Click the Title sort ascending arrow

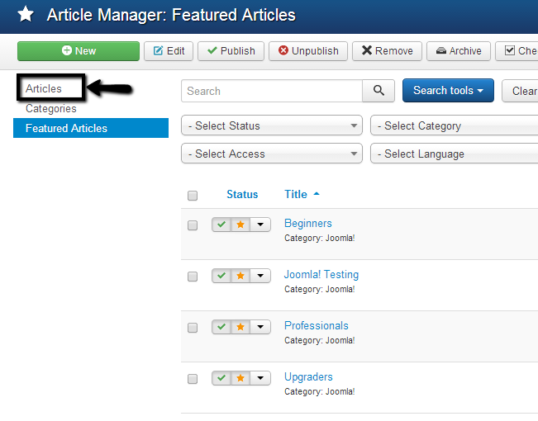point(317,195)
